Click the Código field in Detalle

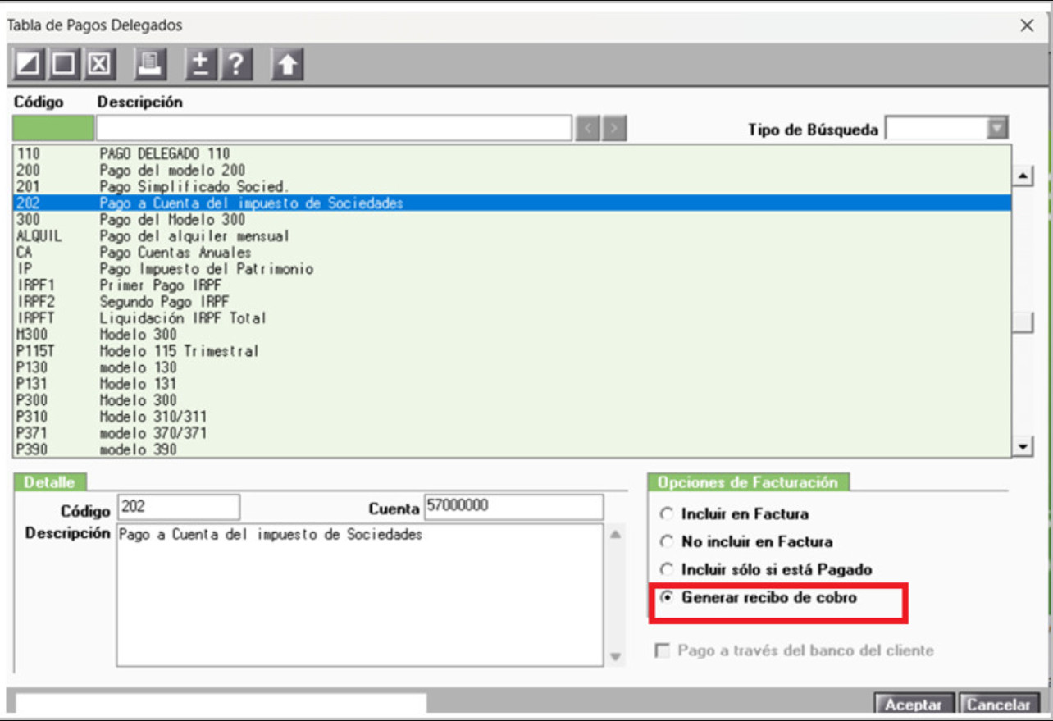179,507
